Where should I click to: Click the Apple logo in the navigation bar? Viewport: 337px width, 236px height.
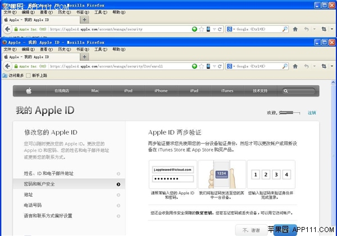pos(29,91)
